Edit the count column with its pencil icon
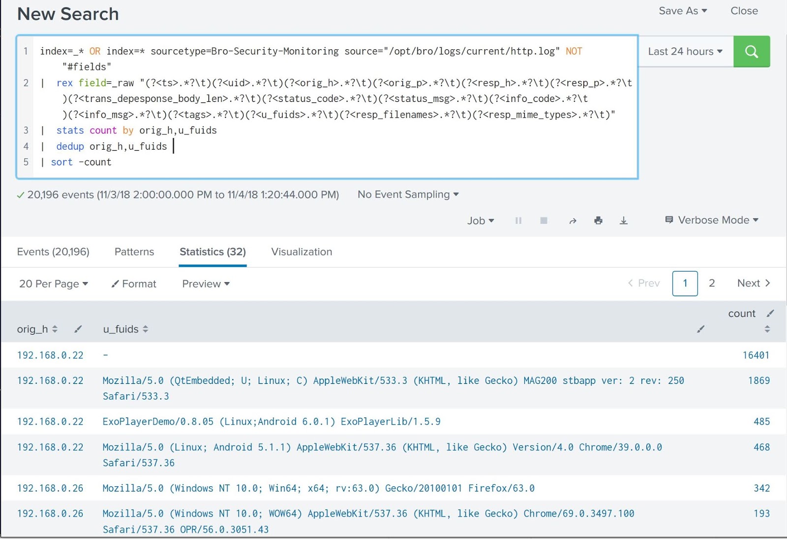 (x=770, y=313)
